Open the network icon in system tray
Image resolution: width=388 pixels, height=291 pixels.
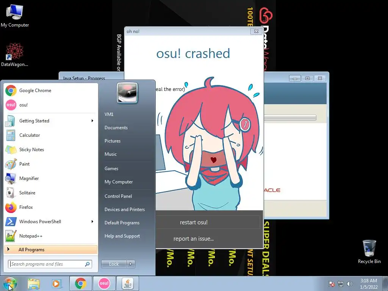point(341,284)
